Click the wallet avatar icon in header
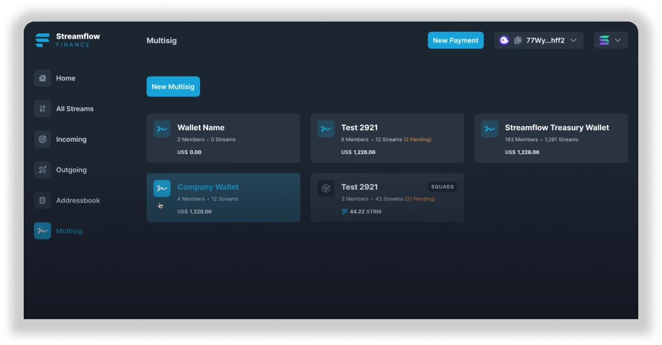662x345 pixels. pos(504,40)
